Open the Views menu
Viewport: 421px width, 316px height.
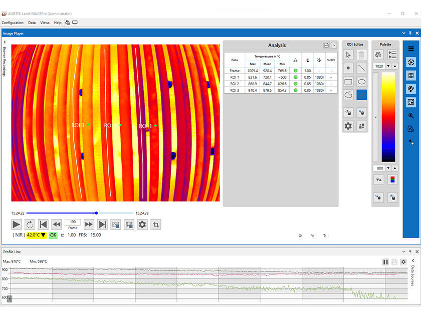tap(45, 23)
